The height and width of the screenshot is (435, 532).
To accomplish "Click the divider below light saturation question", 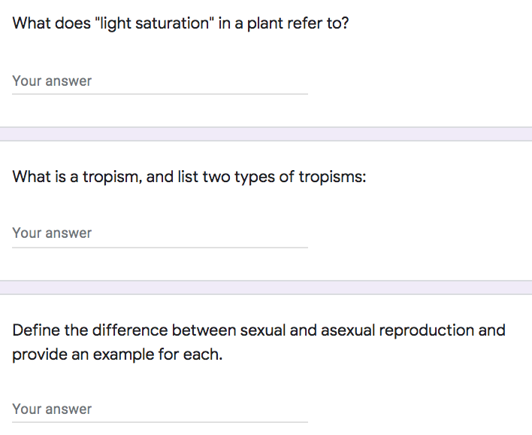I will point(266,134).
